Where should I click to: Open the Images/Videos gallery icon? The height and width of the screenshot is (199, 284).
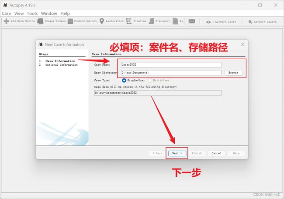pyautogui.click(x=40, y=21)
